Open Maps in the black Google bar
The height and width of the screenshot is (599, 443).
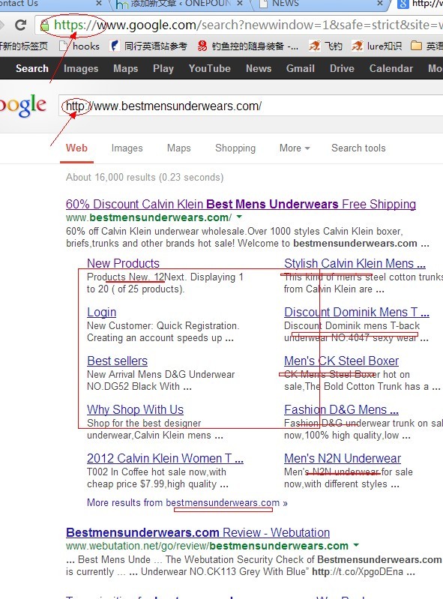point(126,68)
